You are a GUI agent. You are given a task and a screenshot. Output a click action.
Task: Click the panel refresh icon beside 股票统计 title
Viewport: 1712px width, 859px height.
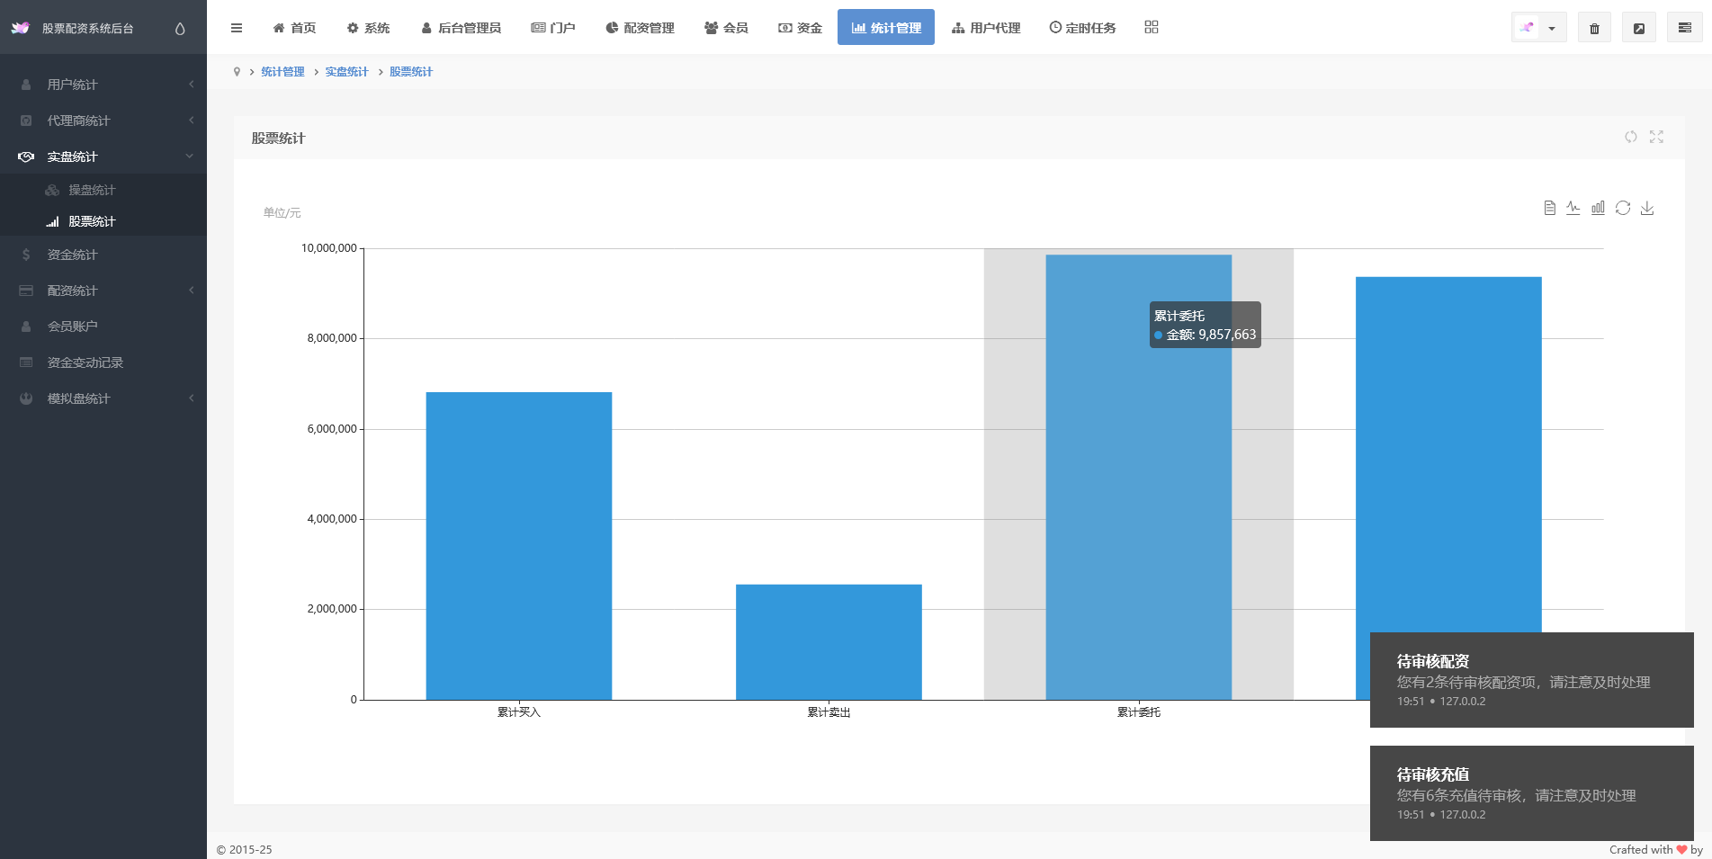(1631, 137)
